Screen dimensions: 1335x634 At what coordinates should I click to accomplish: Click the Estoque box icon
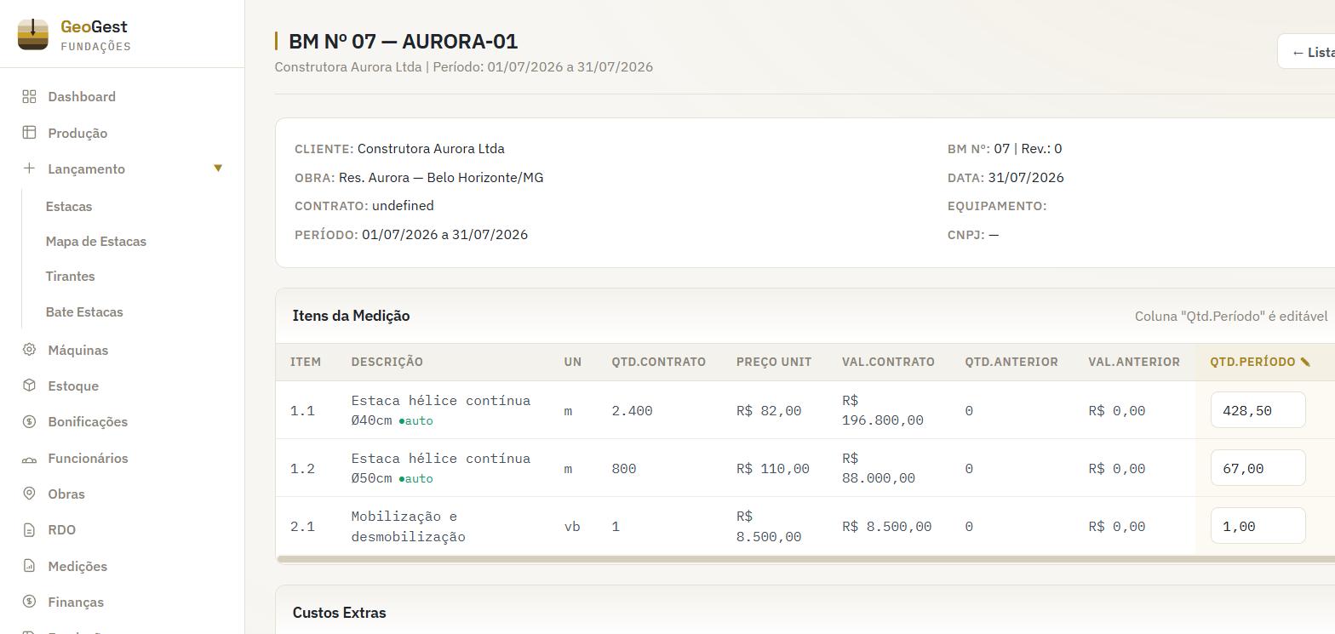click(x=29, y=386)
